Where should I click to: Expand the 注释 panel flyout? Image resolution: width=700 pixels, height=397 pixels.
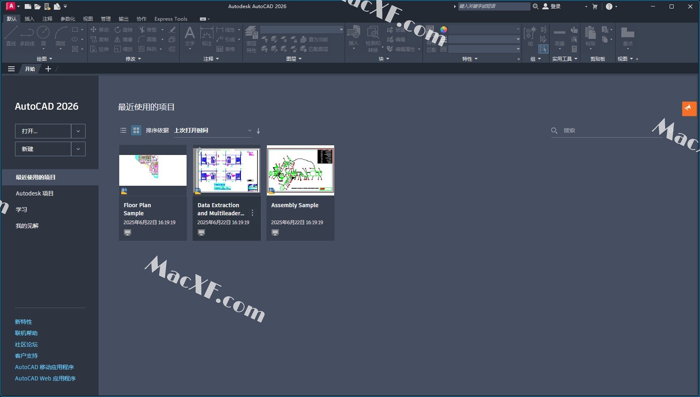[x=211, y=59]
